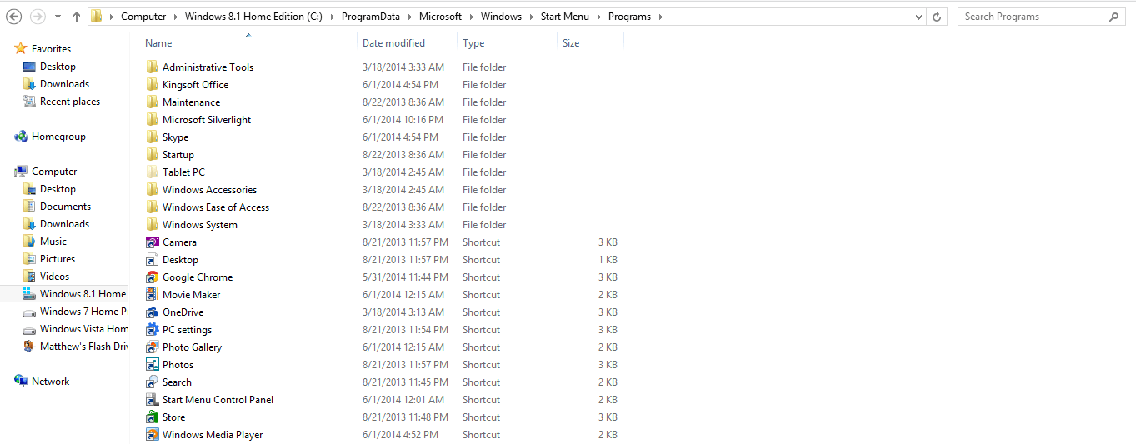Screen dimensions: 1136x444
Task: Select the Microsoft Silverlight folder name
Action: pos(207,120)
